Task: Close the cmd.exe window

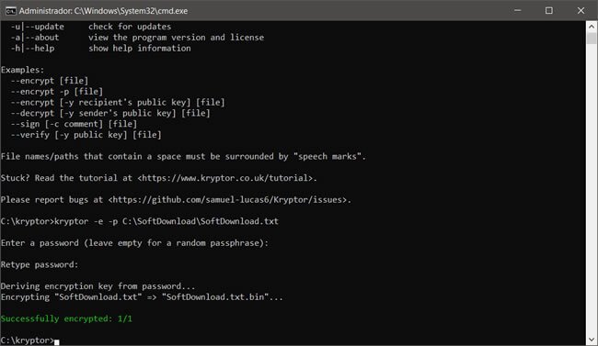Action: pos(581,11)
